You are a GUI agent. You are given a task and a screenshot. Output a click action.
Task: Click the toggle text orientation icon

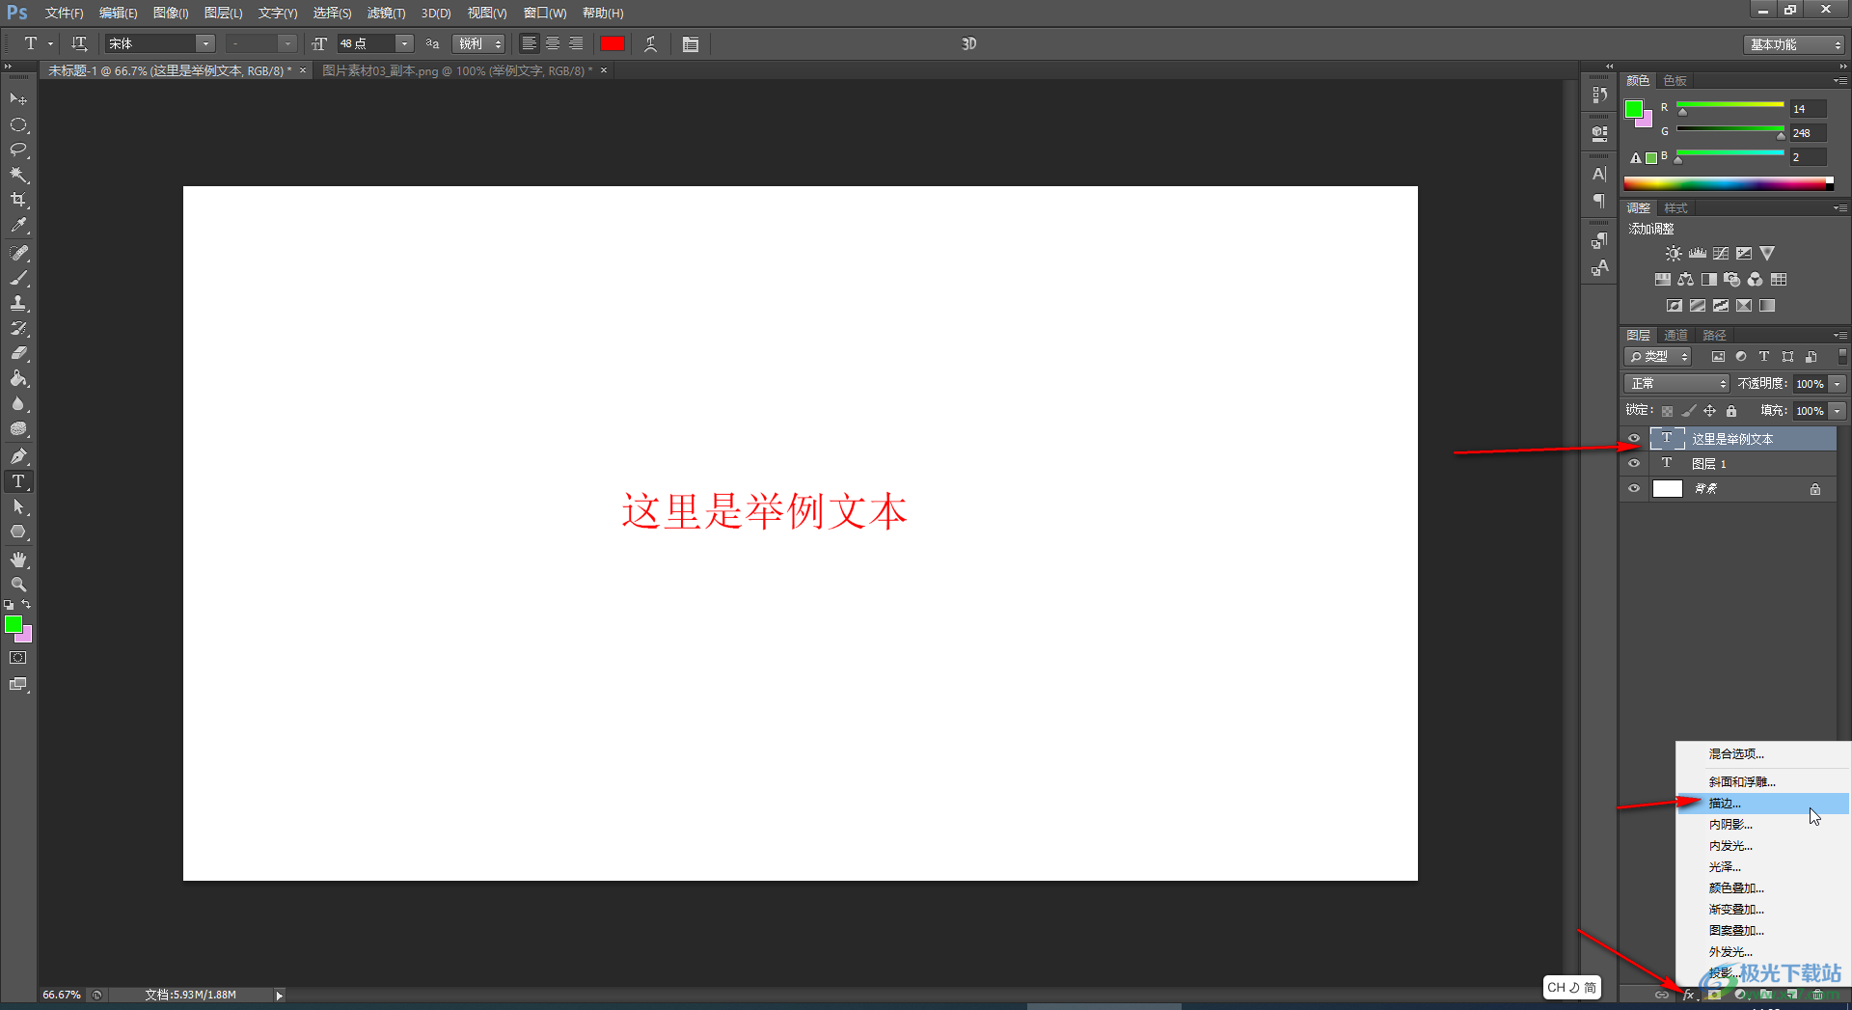79,43
